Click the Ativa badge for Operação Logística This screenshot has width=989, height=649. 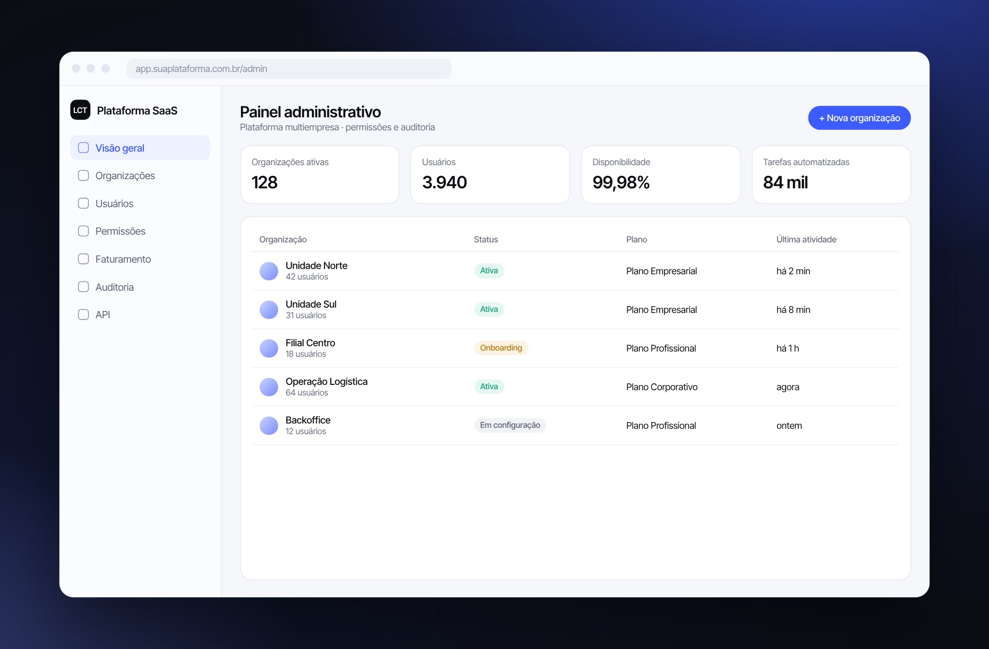point(489,387)
